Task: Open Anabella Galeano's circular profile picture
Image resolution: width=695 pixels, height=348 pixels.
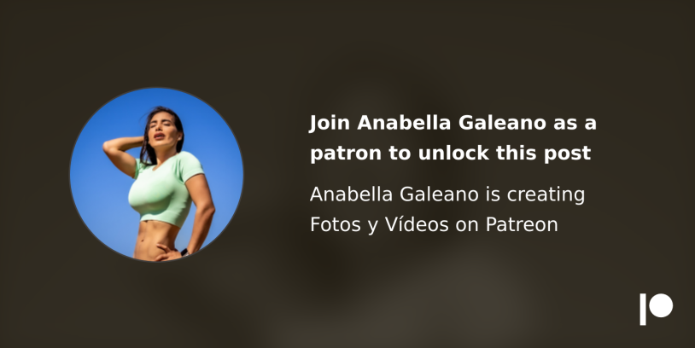Action: pos(156,174)
